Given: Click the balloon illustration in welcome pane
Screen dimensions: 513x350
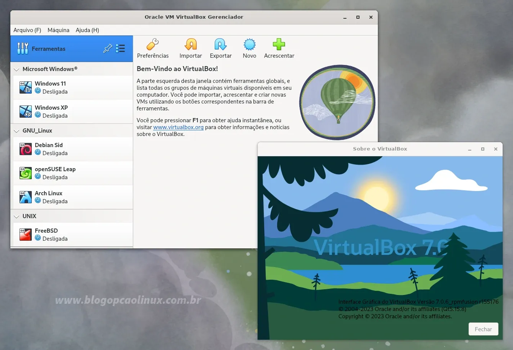Looking at the screenshot, I should 337,102.
